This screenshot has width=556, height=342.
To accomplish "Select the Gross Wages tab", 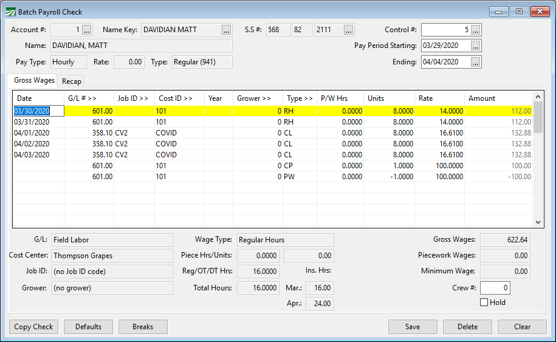I will coord(34,80).
